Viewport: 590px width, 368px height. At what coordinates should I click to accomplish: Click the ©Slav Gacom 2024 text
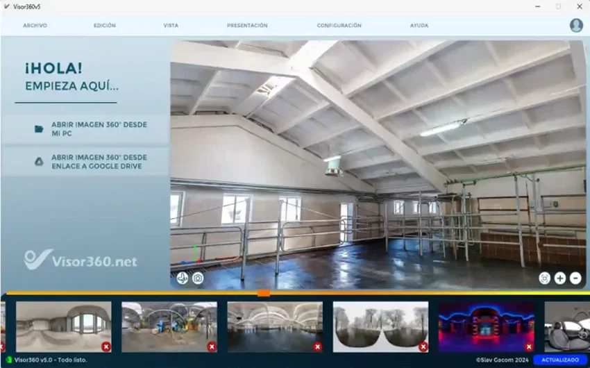[502, 360]
